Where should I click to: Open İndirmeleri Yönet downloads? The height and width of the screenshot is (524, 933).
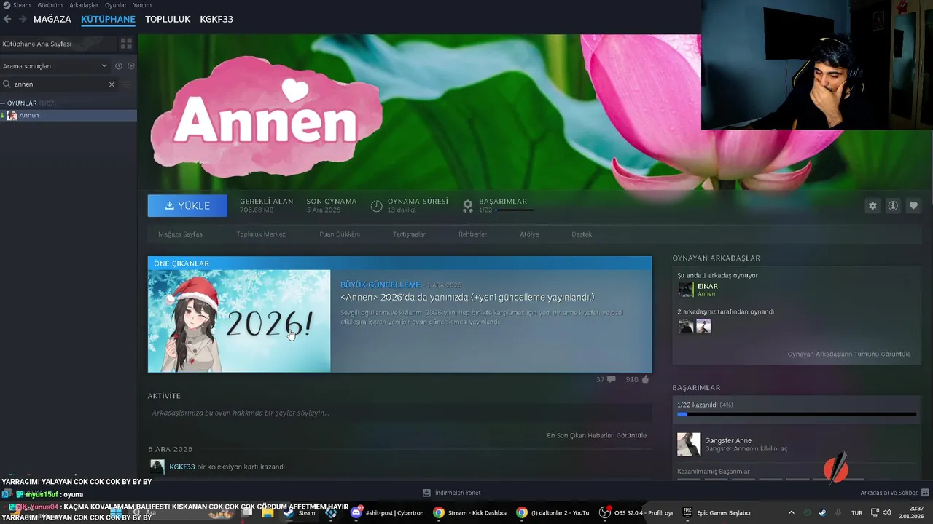pyautogui.click(x=452, y=493)
